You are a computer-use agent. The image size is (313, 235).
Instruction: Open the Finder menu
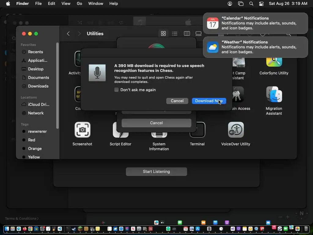[23, 4]
